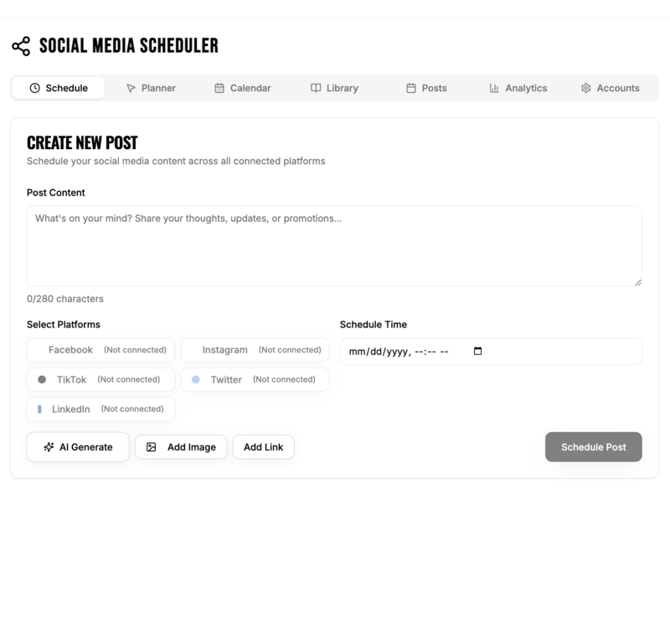
Task: Toggle the Instagram platform option
Action: [255, 350]
